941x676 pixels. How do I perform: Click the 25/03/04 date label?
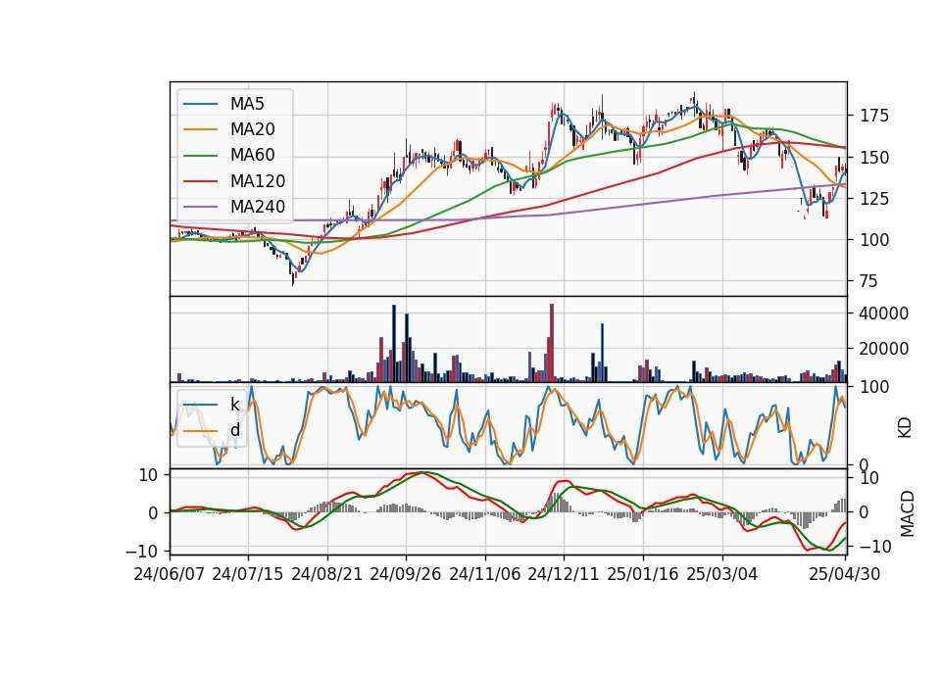coord(722,575)
